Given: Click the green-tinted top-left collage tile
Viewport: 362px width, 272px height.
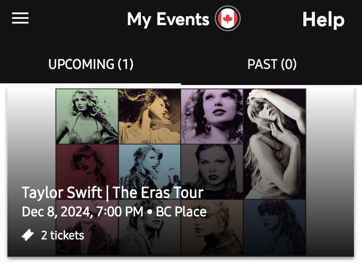Looking at the screenshot, I should [x=87, y=116].
